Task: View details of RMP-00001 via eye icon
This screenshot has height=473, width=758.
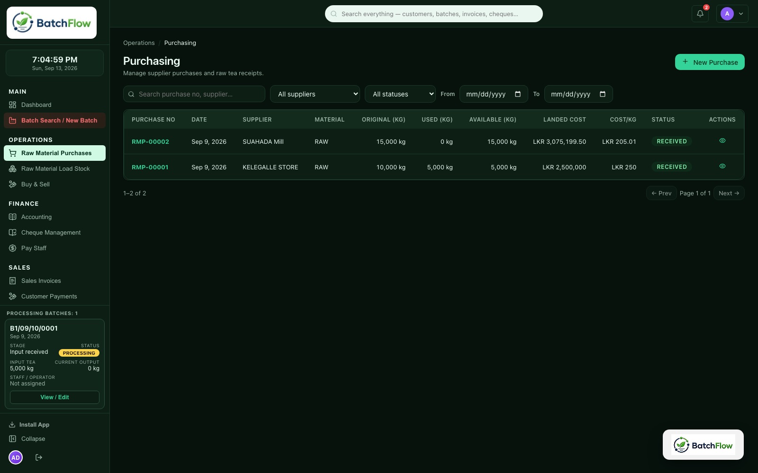Action: point(722,166)
